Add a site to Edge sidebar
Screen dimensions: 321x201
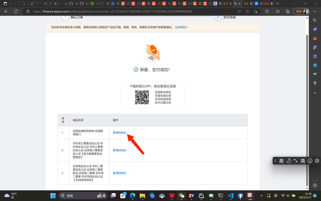tap(315, 93)
